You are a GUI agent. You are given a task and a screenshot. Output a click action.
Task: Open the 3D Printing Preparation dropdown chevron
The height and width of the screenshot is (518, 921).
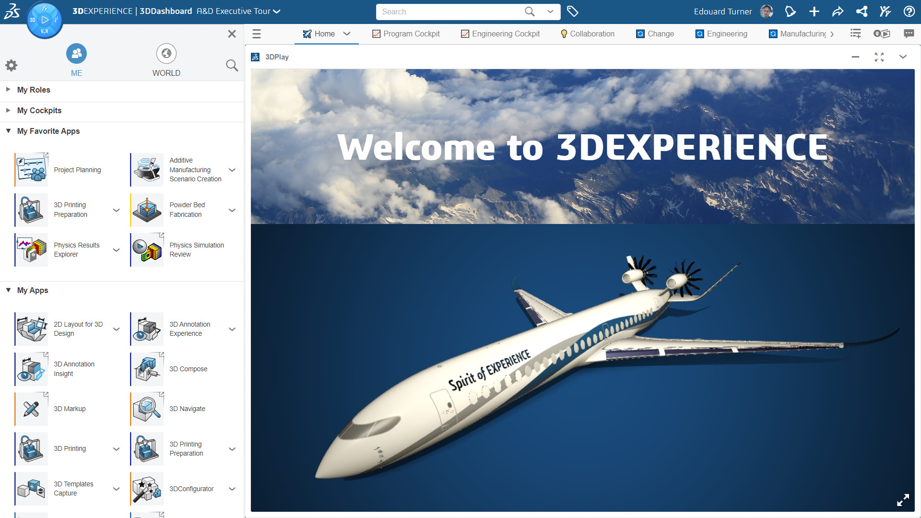click(116, 210)
